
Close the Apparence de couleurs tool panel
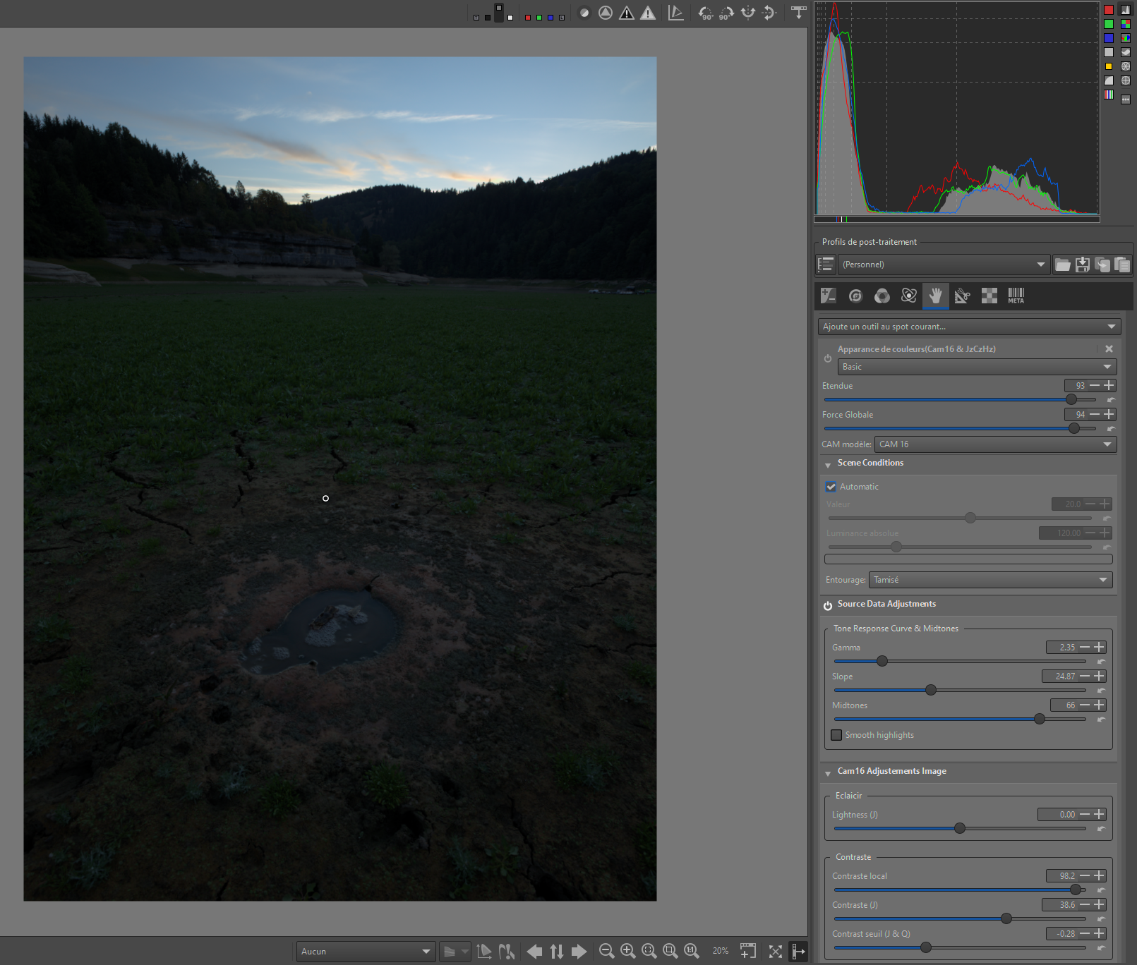pos(1109,349)
